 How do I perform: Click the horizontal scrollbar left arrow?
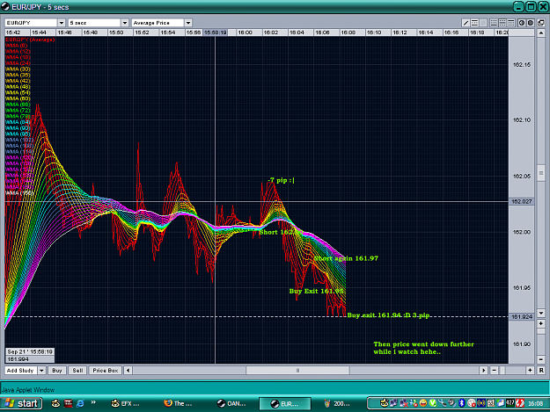point(128,371)
